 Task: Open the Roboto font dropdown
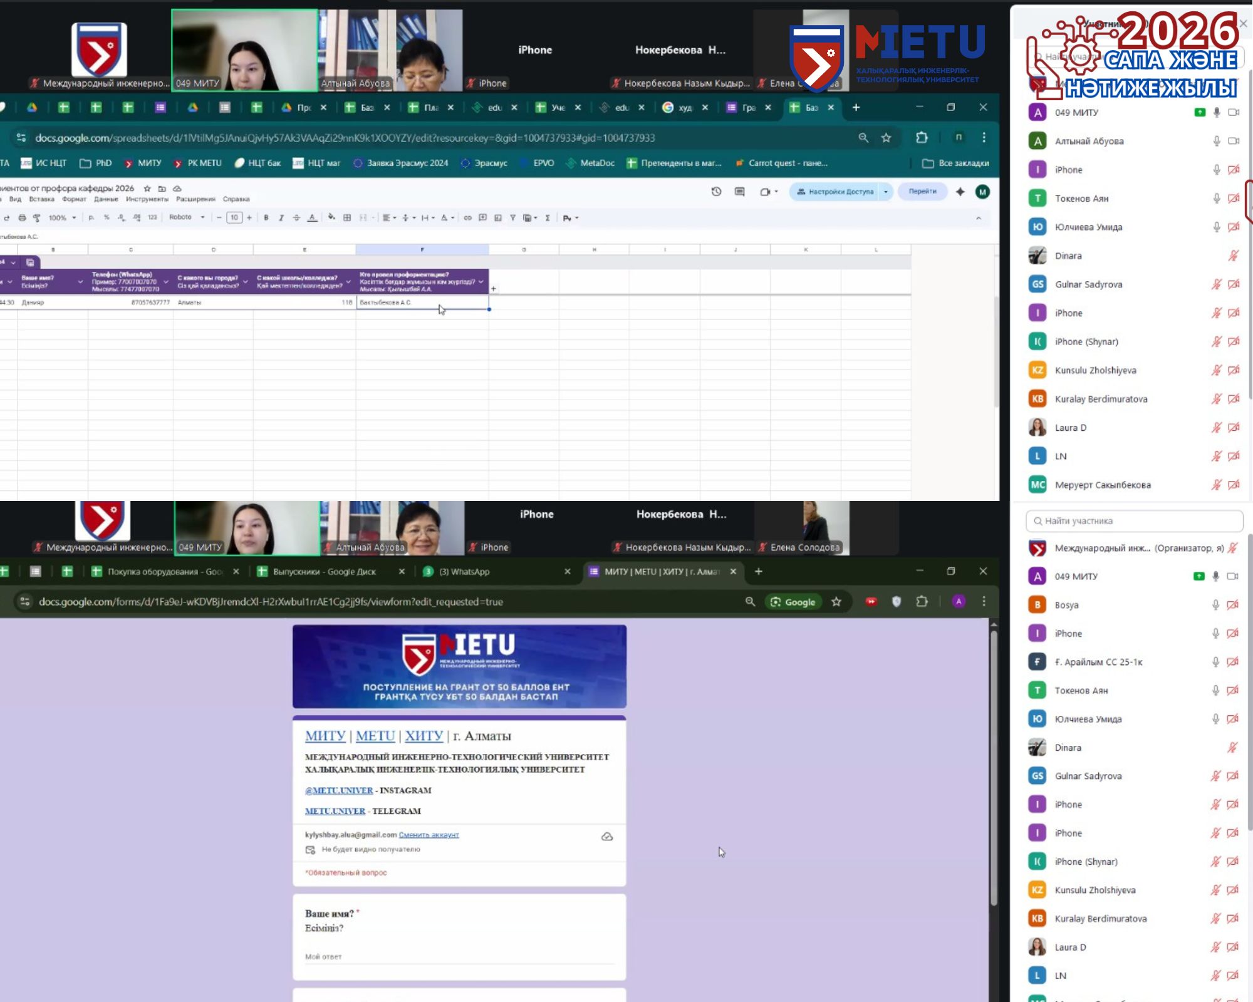(x=187, y=218)
